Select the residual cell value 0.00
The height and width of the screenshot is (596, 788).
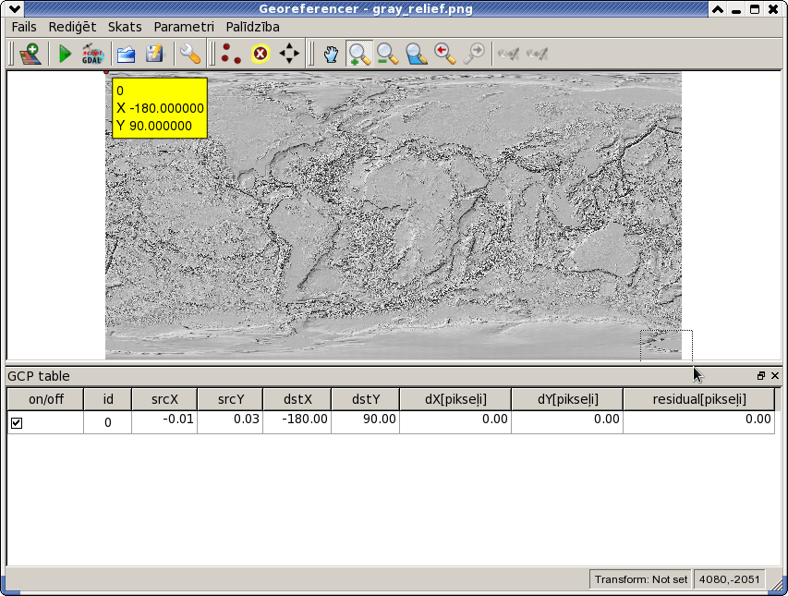click(698, 422)
